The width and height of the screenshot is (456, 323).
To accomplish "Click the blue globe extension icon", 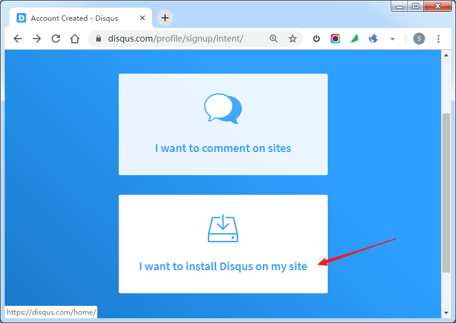I will (x=373, y=39).
